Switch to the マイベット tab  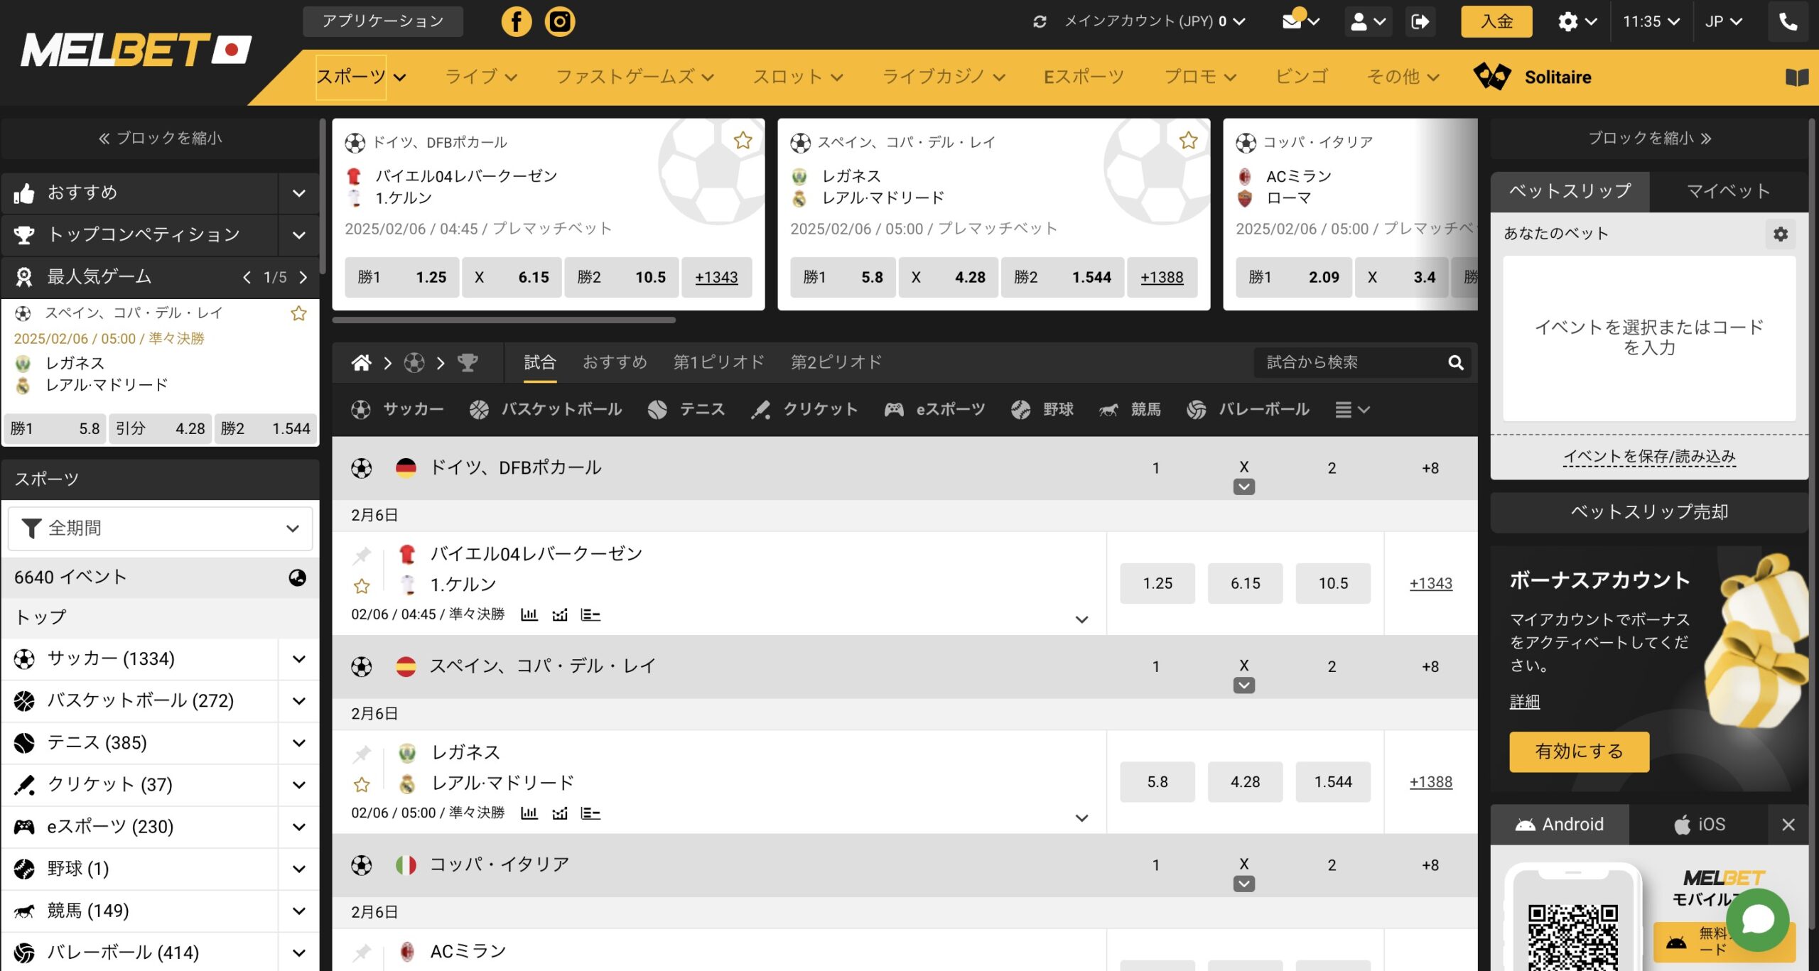[1727, 191]
